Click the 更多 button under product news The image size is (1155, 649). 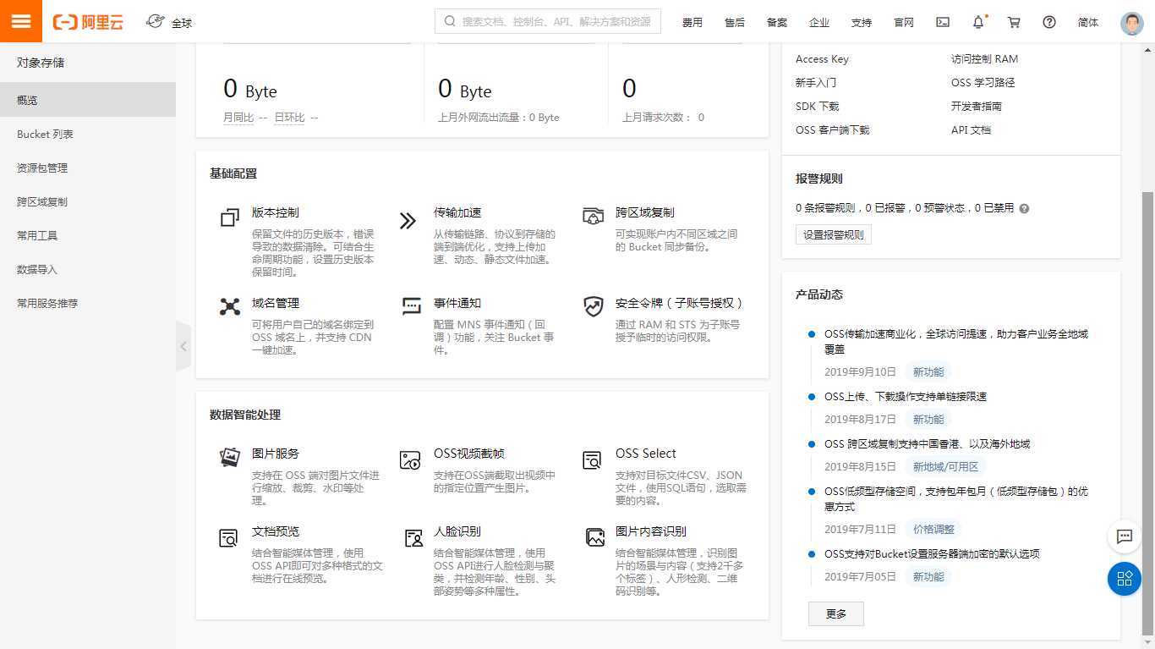click(x=836, y=613)
